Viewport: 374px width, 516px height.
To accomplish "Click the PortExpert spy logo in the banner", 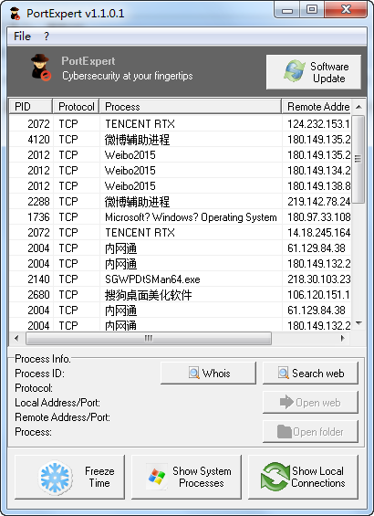I will pyautogui.click(x=41, y=68).
